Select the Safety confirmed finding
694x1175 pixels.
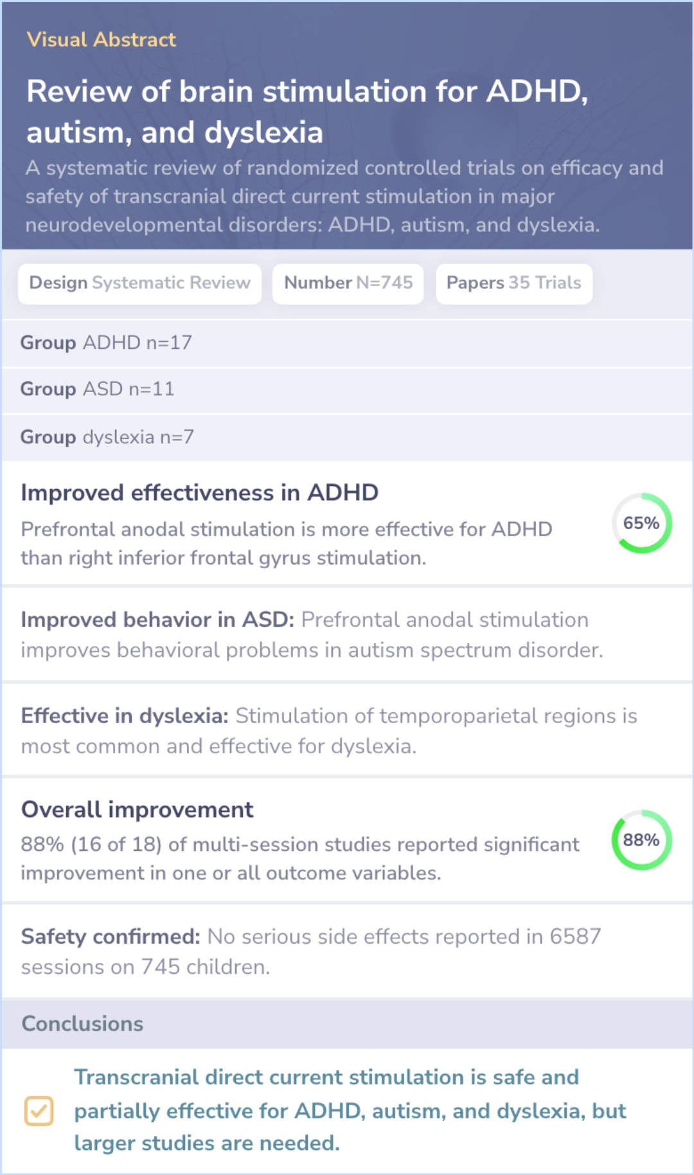coord(310,951)
